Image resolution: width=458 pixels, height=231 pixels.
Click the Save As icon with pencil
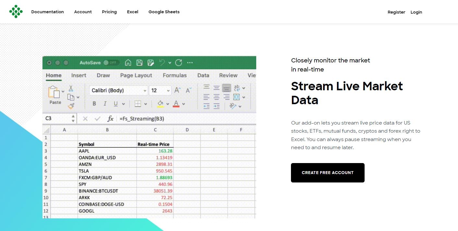(151, 63)
